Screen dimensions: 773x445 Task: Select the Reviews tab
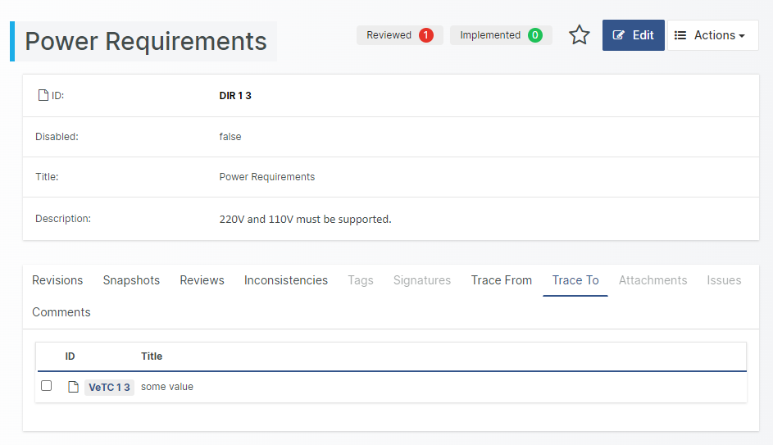202,280
